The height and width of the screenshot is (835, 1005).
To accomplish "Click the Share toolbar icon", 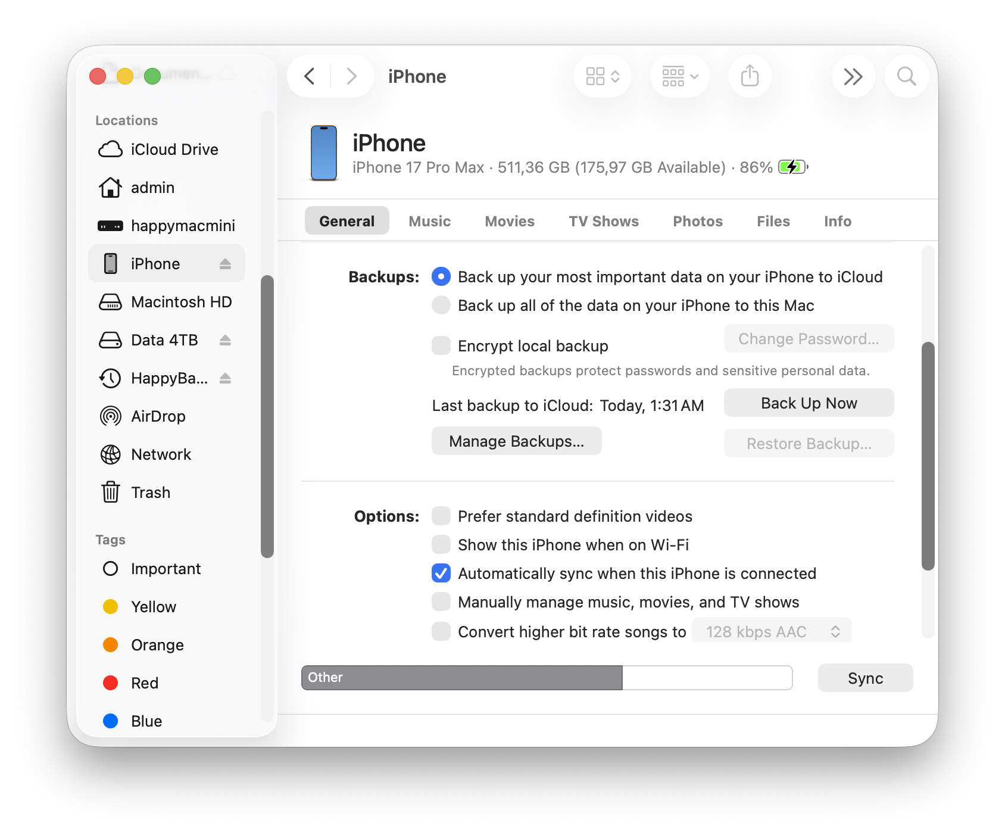I will coord(750,76).
